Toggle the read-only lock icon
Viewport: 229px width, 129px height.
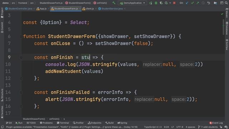point(221,127)
